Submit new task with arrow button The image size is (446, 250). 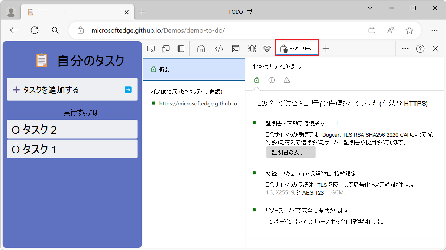pos(128,90)
